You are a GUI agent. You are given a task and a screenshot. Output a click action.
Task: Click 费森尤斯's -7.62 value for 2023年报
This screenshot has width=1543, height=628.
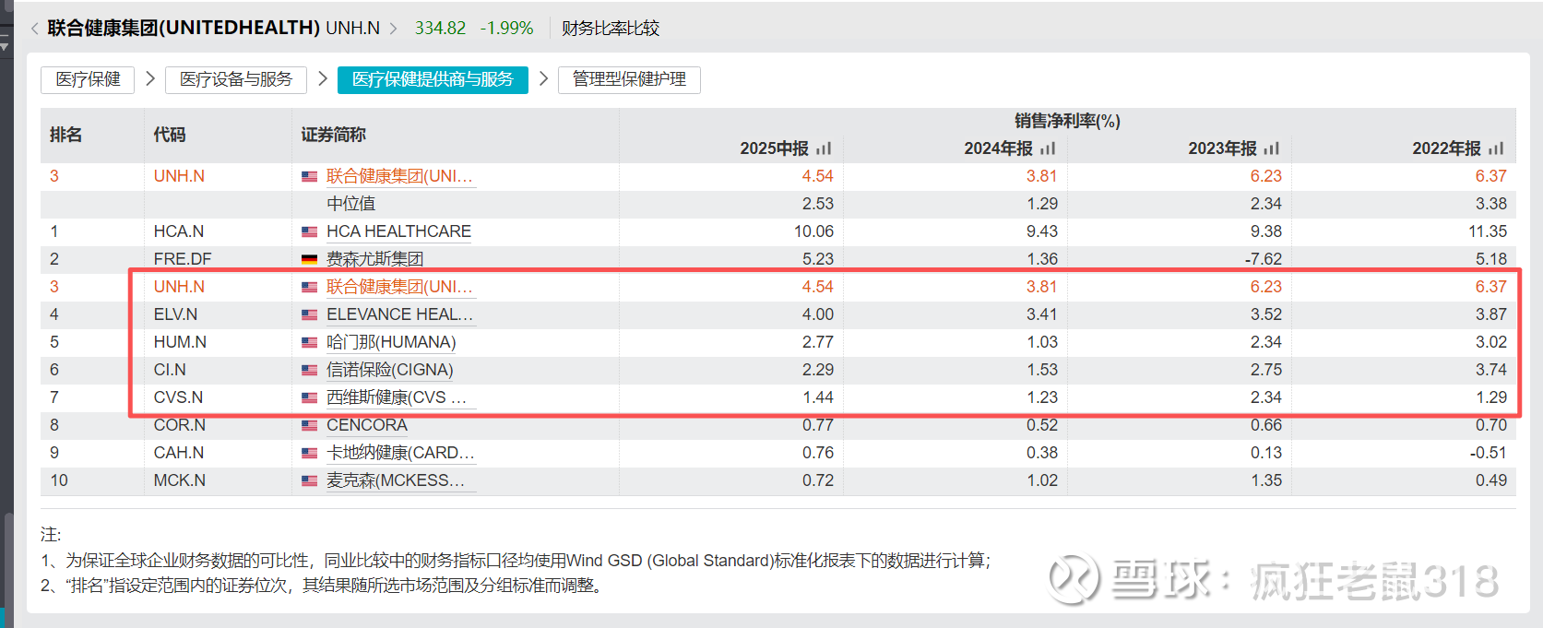pyautogui.click(x=1263, y=259)
